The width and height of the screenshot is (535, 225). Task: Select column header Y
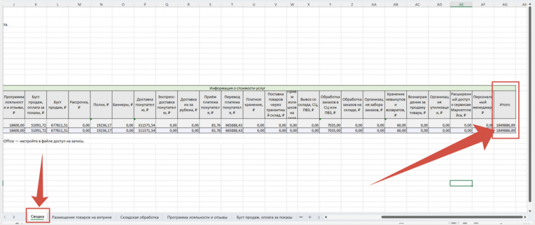click(x=330, y=4)
